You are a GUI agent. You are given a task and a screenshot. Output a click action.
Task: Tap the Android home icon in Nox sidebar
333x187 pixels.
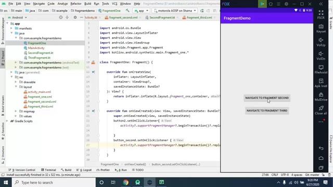click(x=321, y=158)
